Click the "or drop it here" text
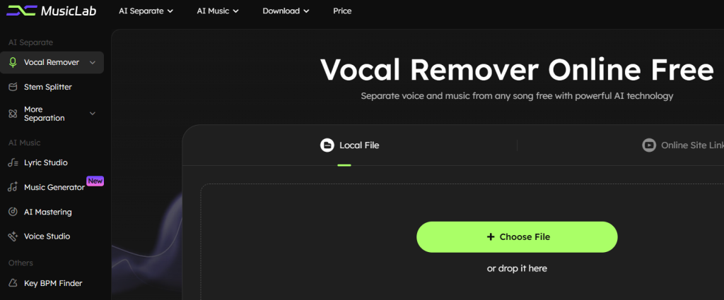Image resolution: width=724 pixels, height=300 pixels. [517, 268]
